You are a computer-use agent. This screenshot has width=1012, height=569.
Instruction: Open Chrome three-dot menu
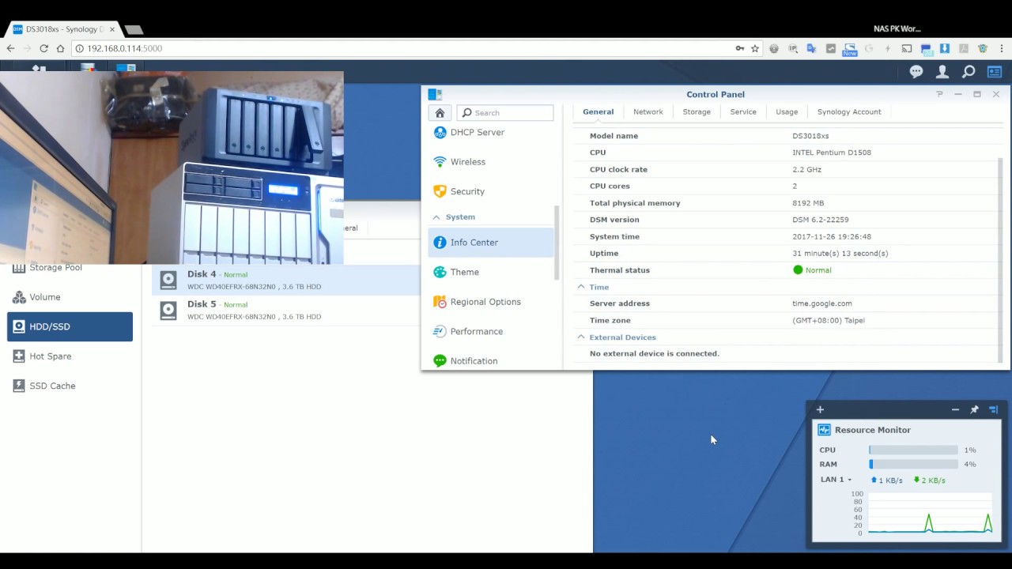click(x=1002, y=48)
